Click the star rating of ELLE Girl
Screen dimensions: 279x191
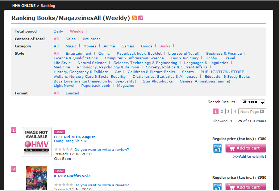tap(63, 149)
